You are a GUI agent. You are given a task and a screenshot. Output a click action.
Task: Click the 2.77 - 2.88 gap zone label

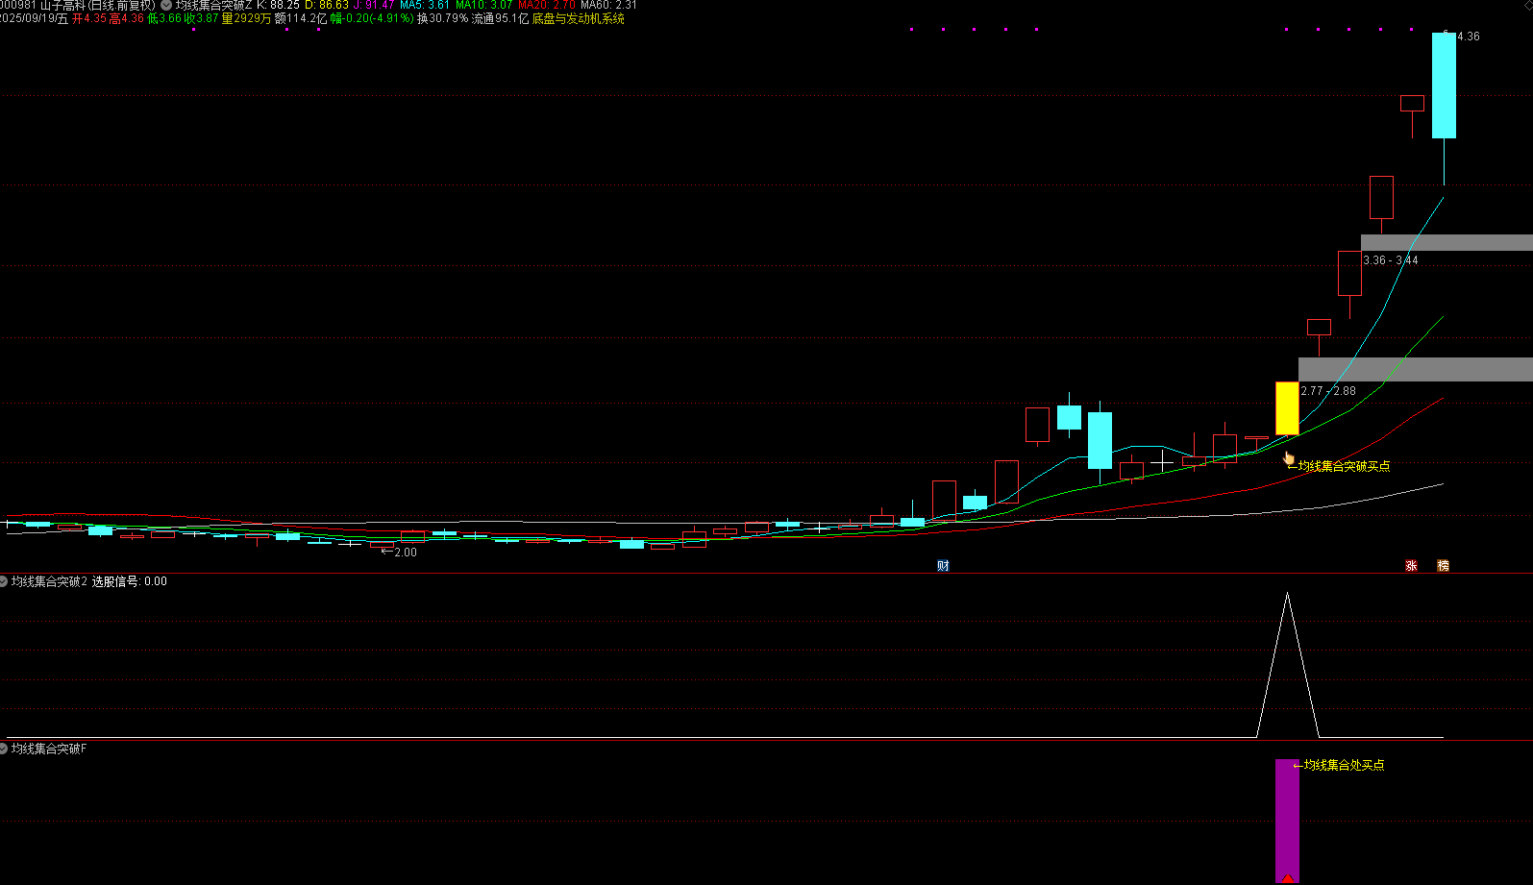pos(1328,391)
